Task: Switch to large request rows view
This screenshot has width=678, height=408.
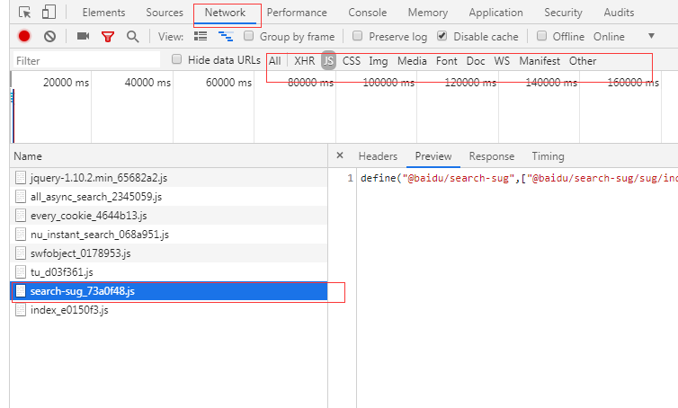Action: click(x=201, y=37)
